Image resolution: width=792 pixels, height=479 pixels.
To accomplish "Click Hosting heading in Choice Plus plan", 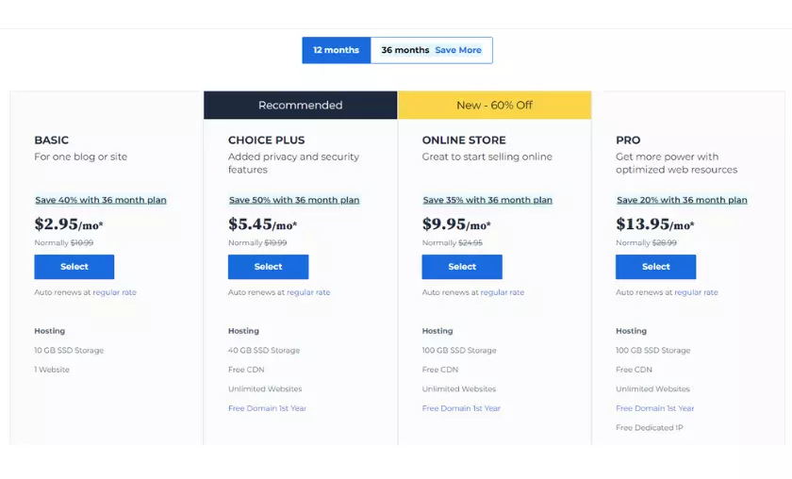I will pyautogui.click(x=243, y=331).
